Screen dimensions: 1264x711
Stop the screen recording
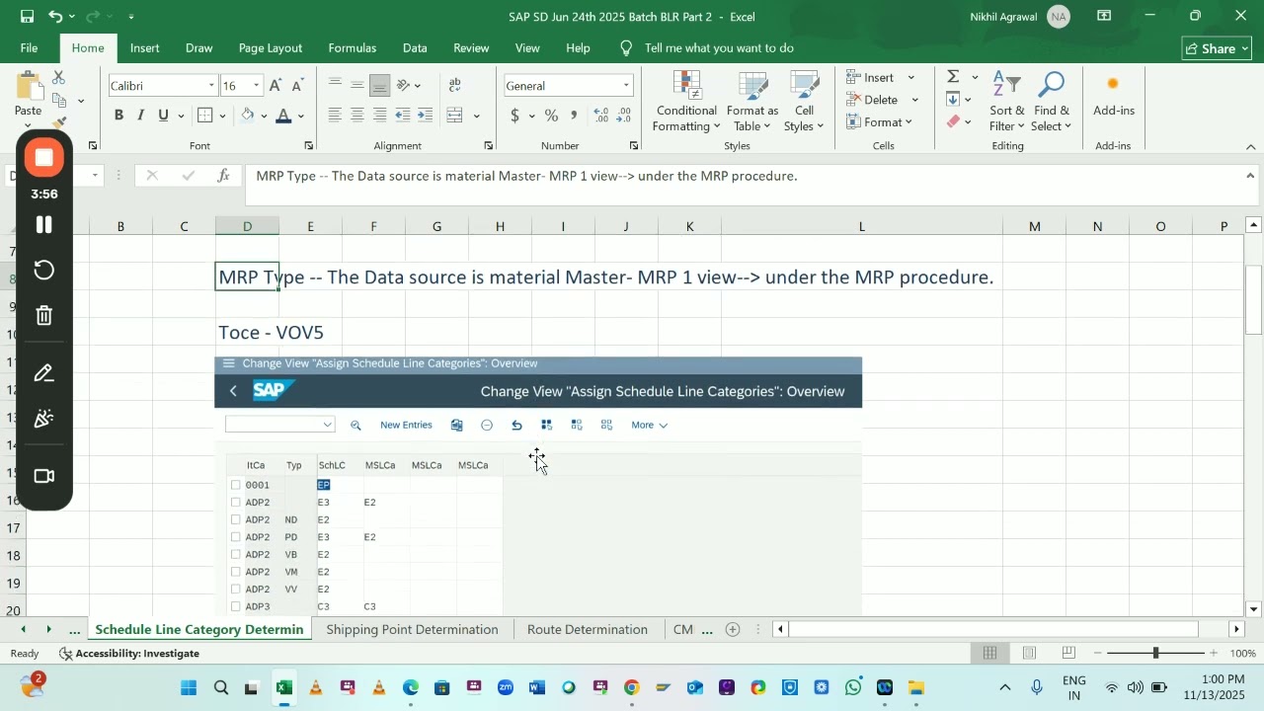[44, 158]
